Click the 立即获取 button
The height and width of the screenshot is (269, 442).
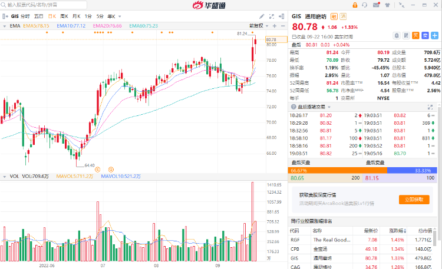click(x=414, y=200)
